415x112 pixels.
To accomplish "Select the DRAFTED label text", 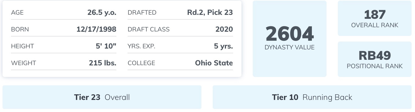I will pyautogui.click(x=142, y=13).
